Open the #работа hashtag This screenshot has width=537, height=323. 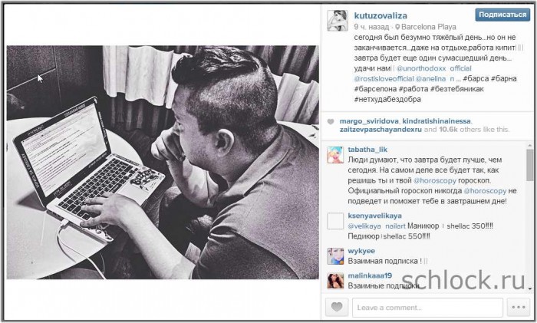coord(413,89)
